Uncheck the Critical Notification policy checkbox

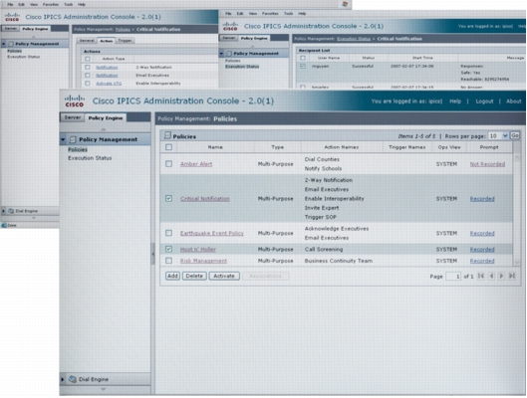[168, 198]
